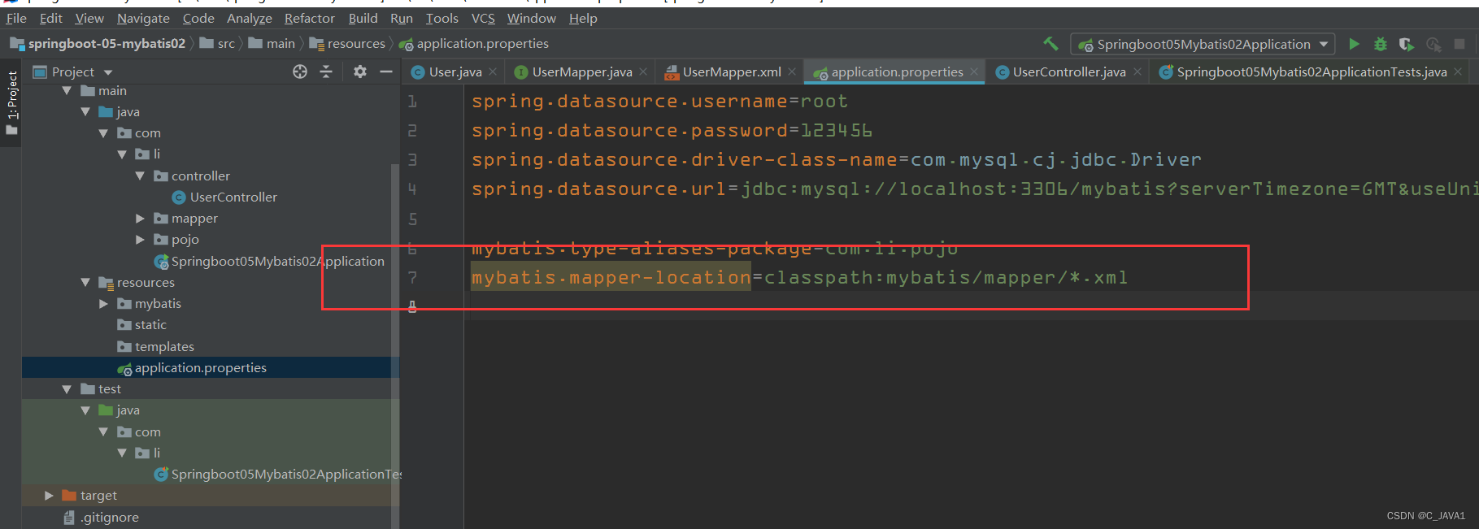This screenshot has height=529, width=1479.
Task: Click springboot-05-mybatis02 breadcrumb
Action: 98,44
